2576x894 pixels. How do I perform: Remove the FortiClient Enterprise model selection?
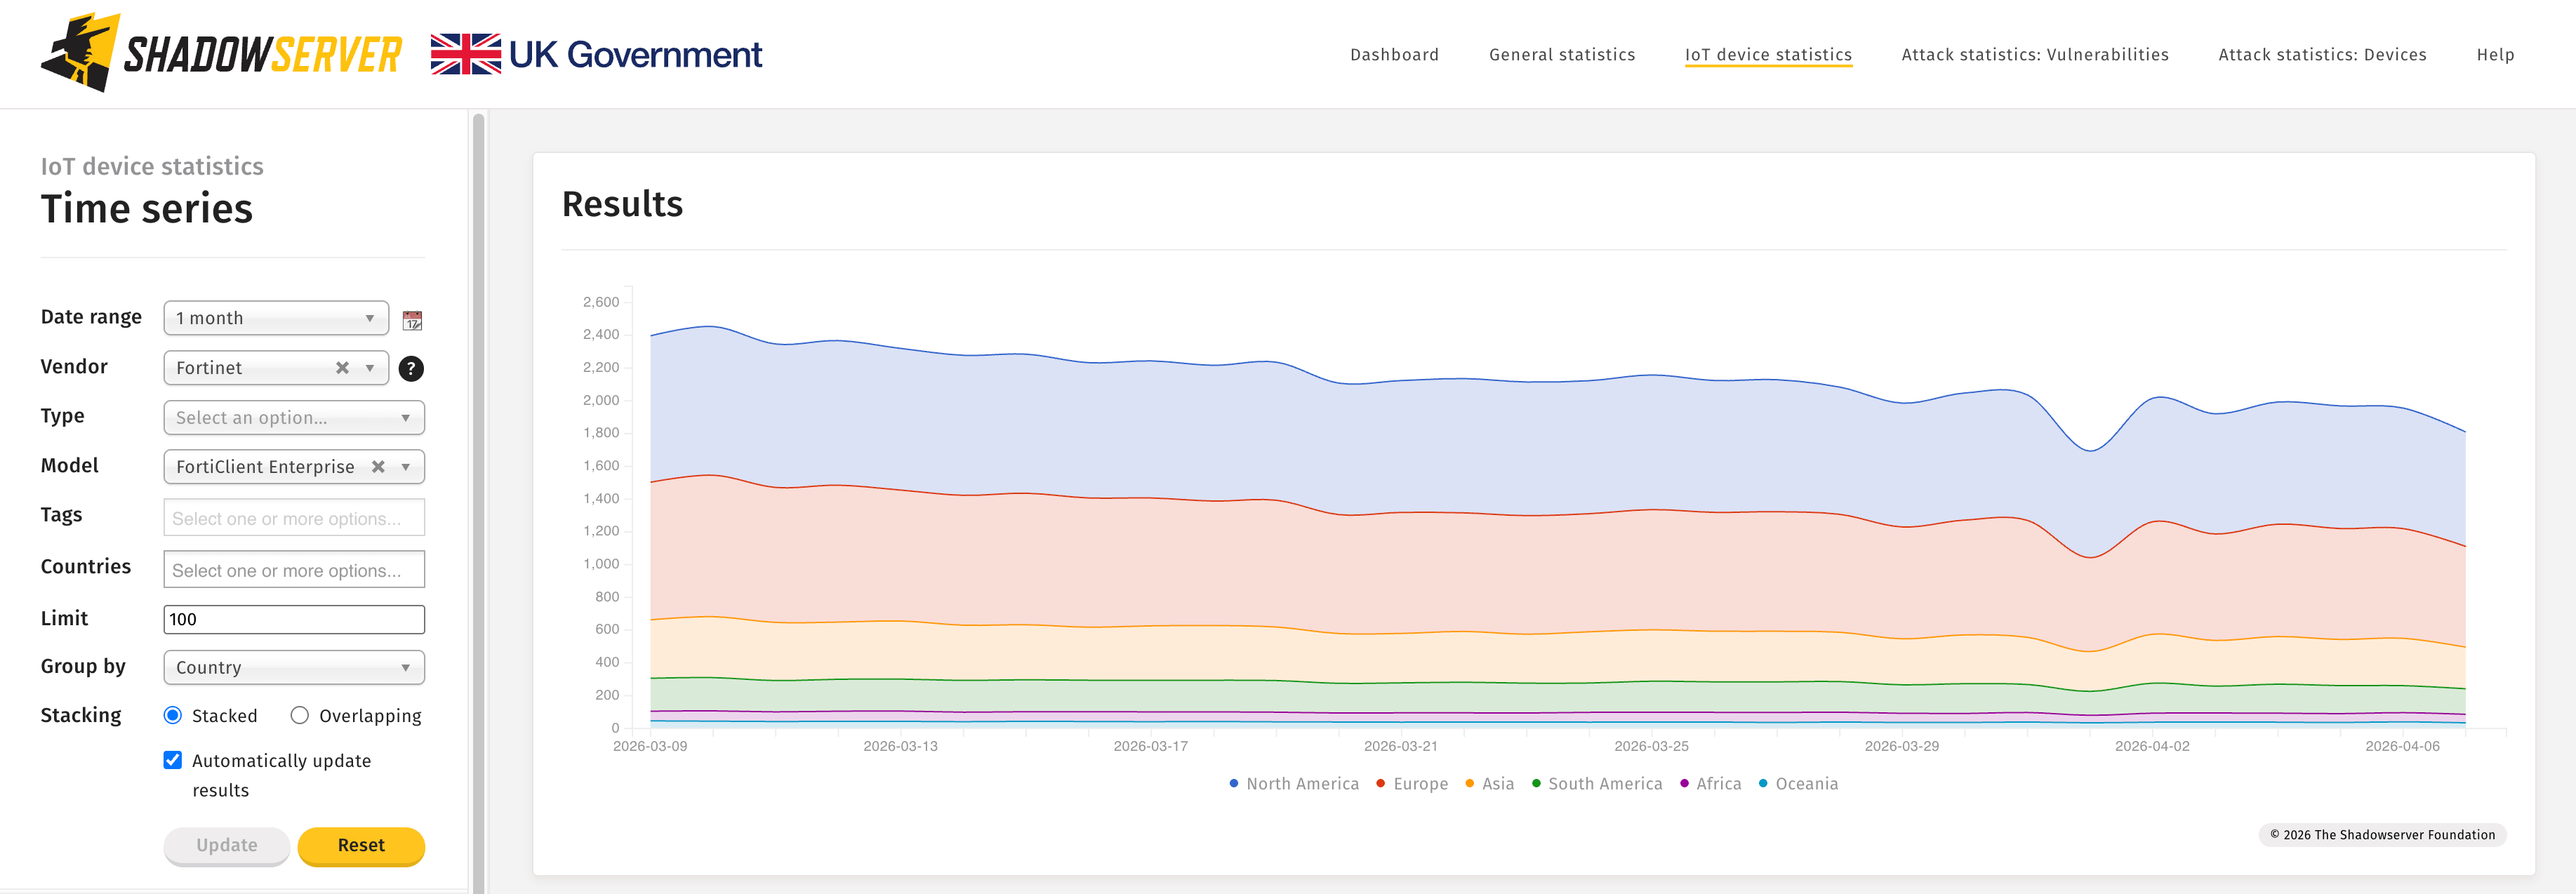tap(378, 467)
